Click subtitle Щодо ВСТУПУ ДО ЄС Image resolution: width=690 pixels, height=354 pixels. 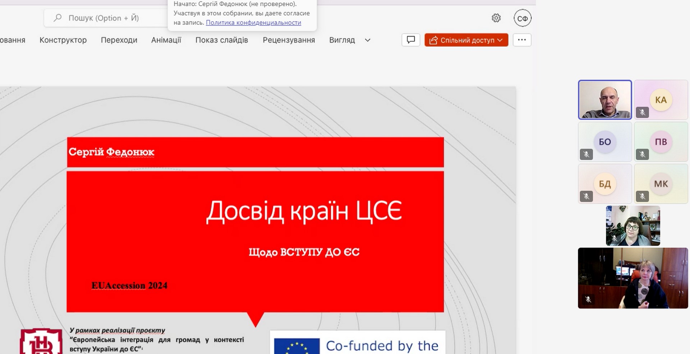(x=304, y=252)
